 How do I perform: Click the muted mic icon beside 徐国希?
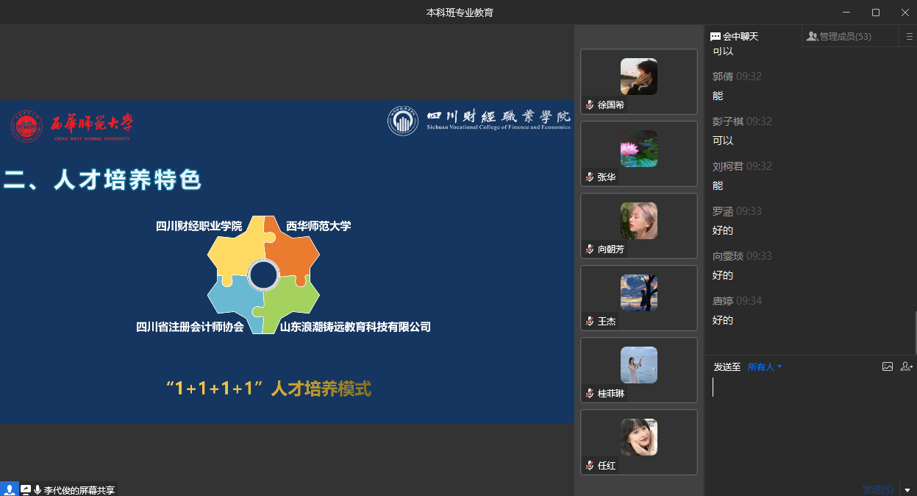(x=590, y=105)
